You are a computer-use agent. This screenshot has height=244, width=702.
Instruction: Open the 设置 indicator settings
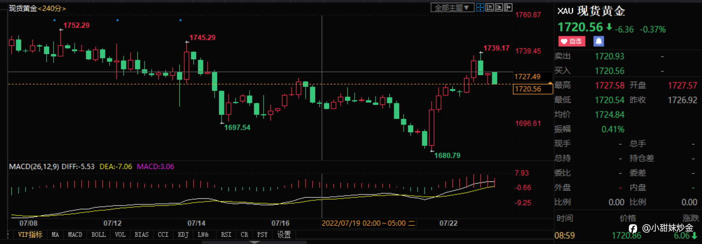pyautogui.click(x=284, y=235)
